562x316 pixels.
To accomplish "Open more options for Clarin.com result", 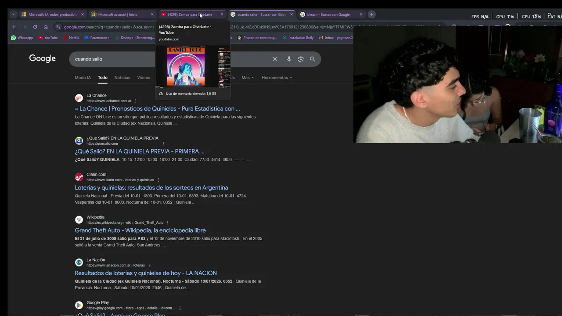I will tap(158, 180).
